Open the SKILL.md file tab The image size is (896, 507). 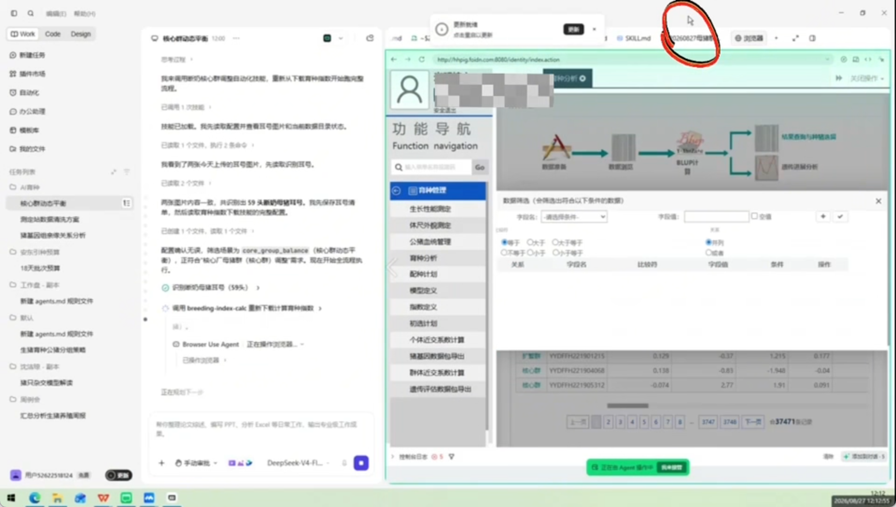click(x=634, y=38)
